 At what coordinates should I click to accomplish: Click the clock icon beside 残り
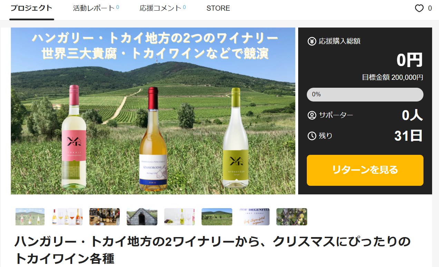coord(312,136)
